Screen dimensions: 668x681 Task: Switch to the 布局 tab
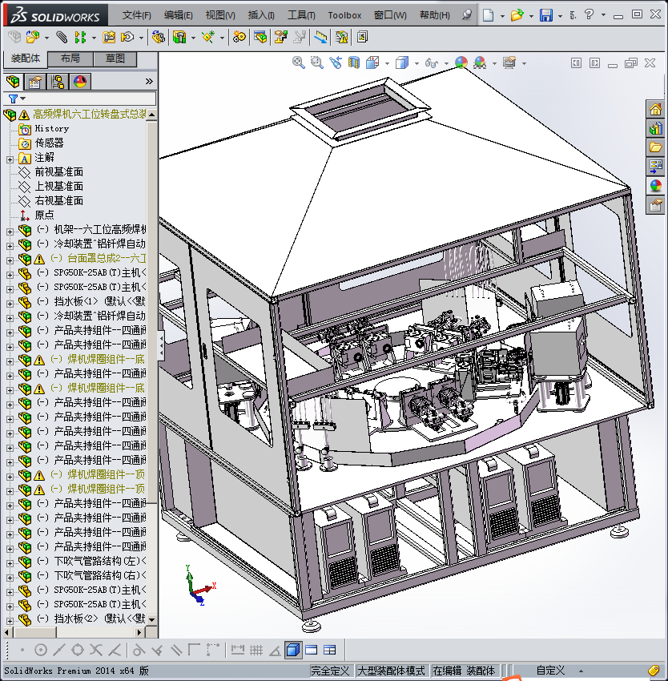point(70,58)
